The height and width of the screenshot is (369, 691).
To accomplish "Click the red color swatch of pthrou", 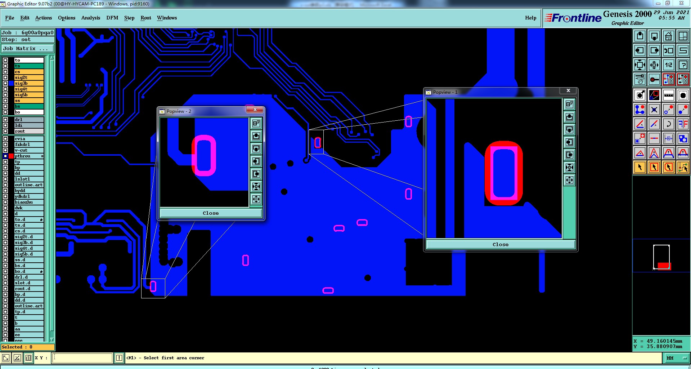I will click(x=11, y=156).
